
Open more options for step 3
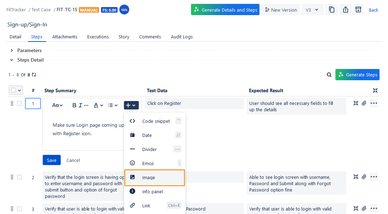374,208
